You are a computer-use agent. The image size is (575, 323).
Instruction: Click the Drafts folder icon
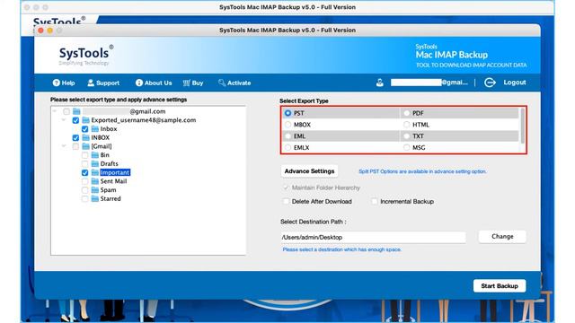pyautogui.click(x=95, y=163)
